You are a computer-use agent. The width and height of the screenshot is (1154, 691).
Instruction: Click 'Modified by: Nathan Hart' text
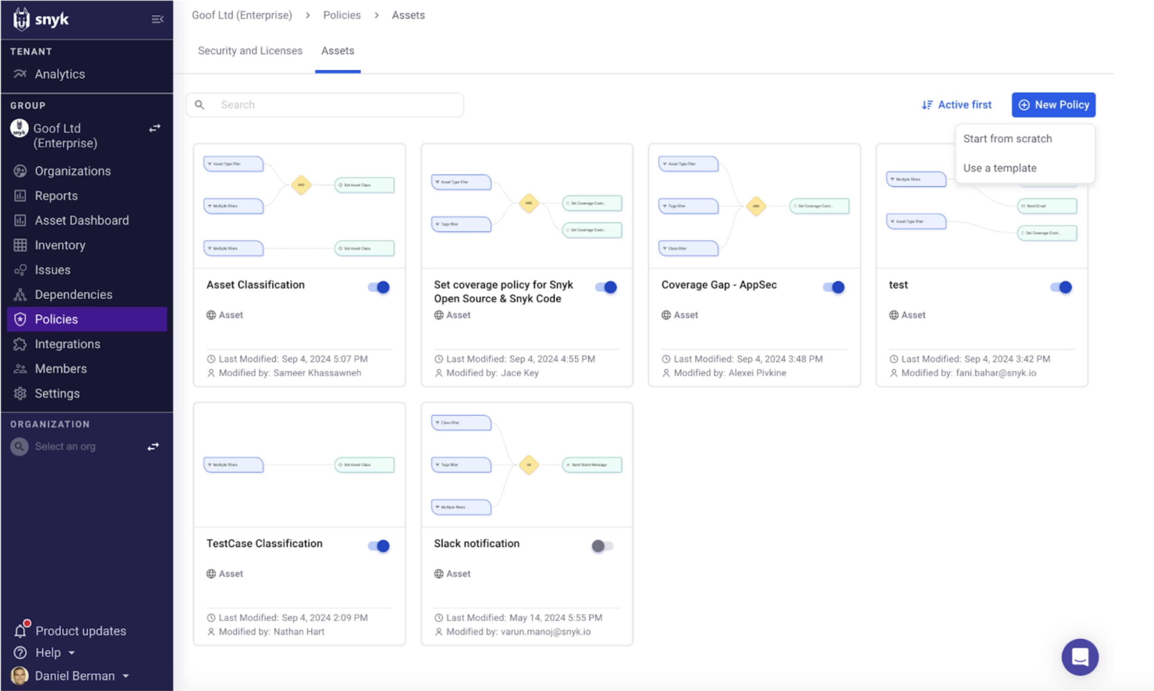tap(271, 632)
